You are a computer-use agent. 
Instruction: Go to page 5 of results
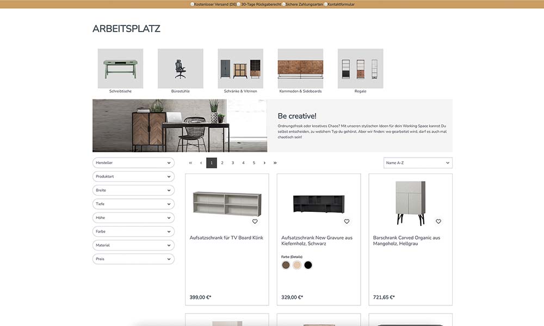tap(254, 163)
